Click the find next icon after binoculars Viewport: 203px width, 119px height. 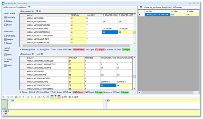click(20, 97)
